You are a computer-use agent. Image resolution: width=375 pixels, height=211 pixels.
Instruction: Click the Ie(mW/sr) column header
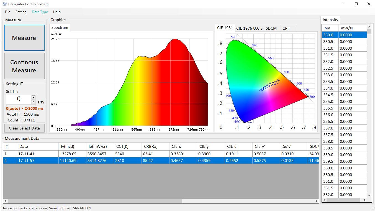100,146
